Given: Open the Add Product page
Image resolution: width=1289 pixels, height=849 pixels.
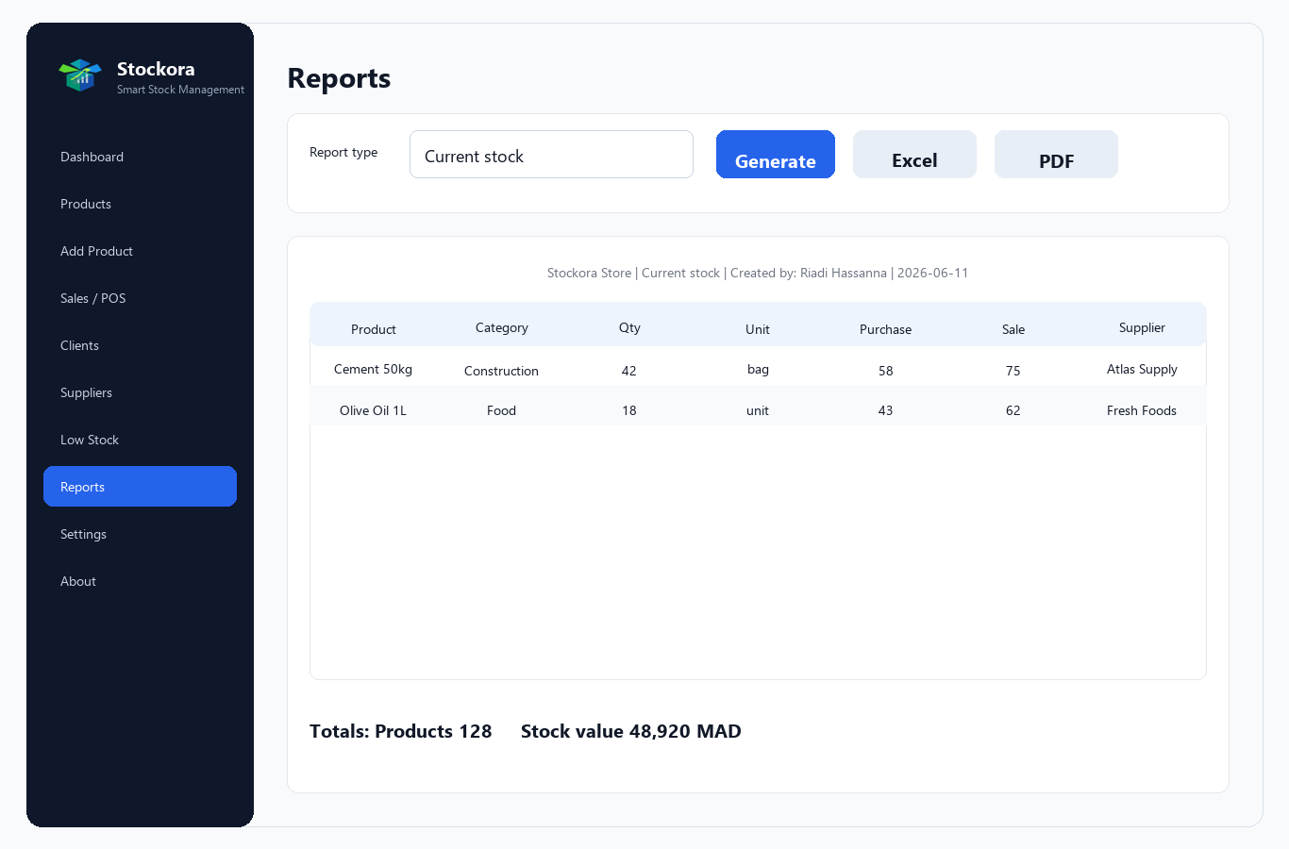Looking at the screenshot, I should click(x=140, y=251).
